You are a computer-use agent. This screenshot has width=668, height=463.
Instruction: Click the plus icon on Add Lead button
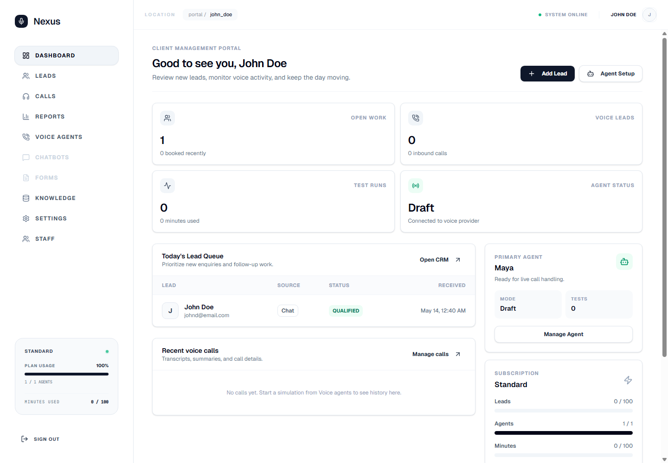532,74
